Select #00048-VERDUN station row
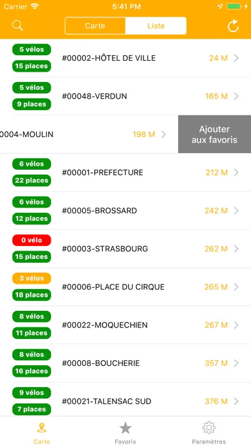The width and height of the screenshot is (251, 446). [125, 96]
